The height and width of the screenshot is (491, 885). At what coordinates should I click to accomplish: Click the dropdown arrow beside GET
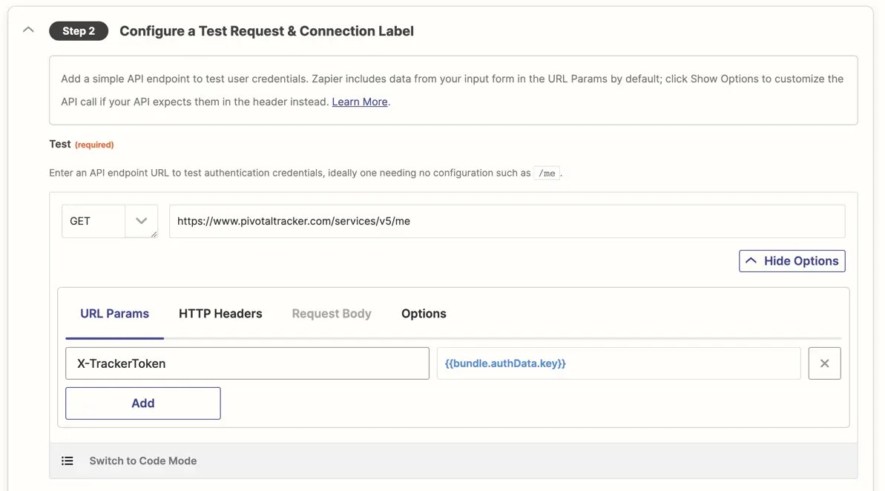[x=141, y=221]
